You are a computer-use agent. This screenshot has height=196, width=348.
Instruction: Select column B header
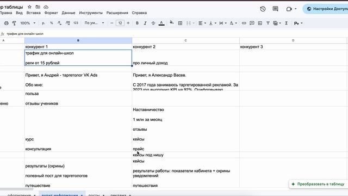tap(78, 40)
